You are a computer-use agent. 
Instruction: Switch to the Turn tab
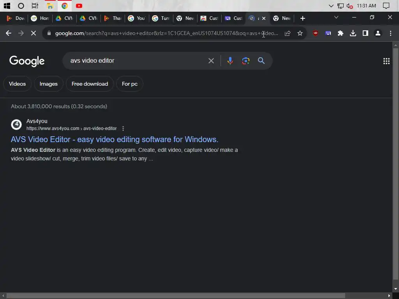[x=161, y=18]
